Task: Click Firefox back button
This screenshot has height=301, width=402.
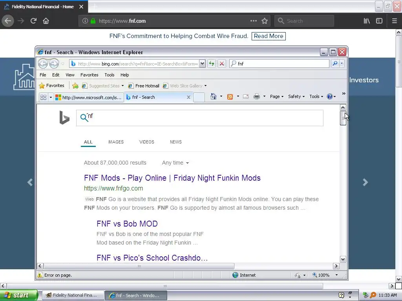Action: click(x=8, y=21)
